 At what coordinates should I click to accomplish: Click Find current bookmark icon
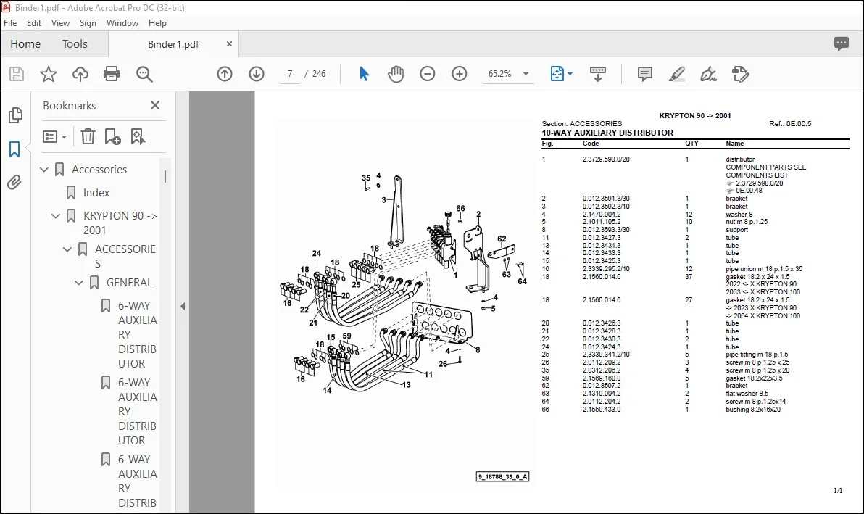138,136
